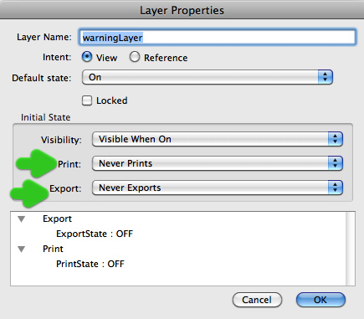Select the Reference intent radio button
The width and height of the screenshot is (364, 319).
click(x=135, y=57)
